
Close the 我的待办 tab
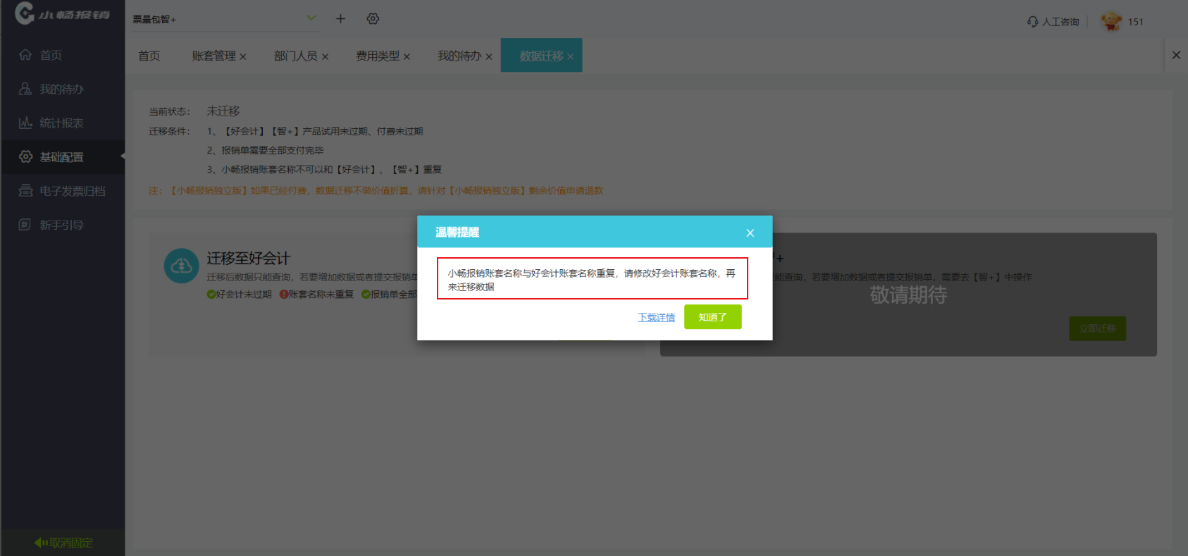[x=488, y=57]
